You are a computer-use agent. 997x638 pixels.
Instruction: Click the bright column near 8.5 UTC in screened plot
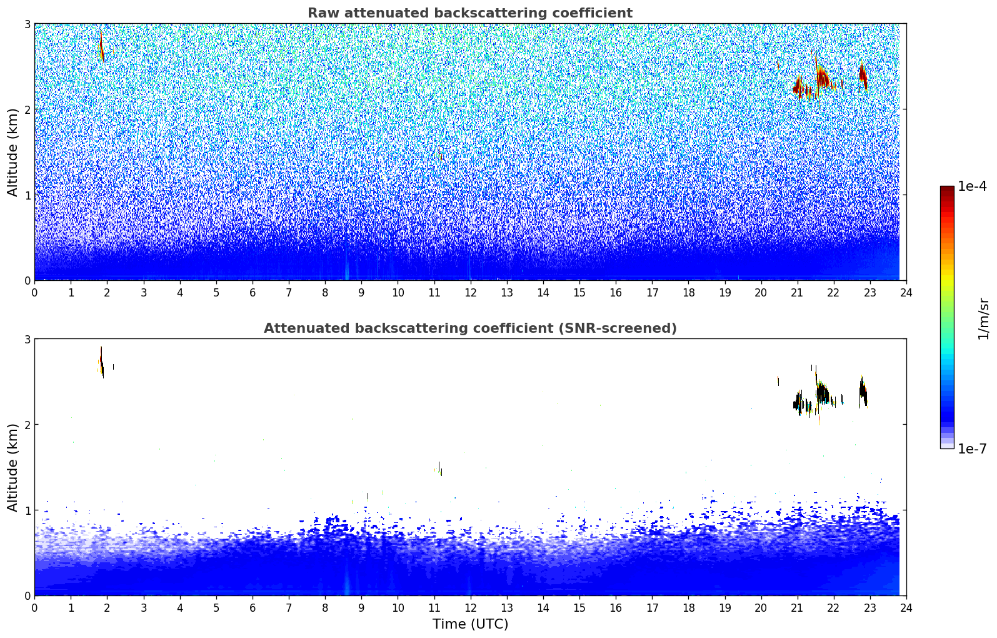coord(346,580)
